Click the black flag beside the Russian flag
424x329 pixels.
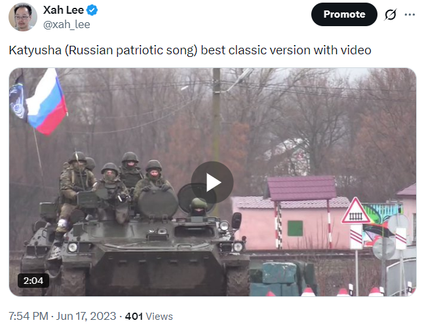click(17, 97)
